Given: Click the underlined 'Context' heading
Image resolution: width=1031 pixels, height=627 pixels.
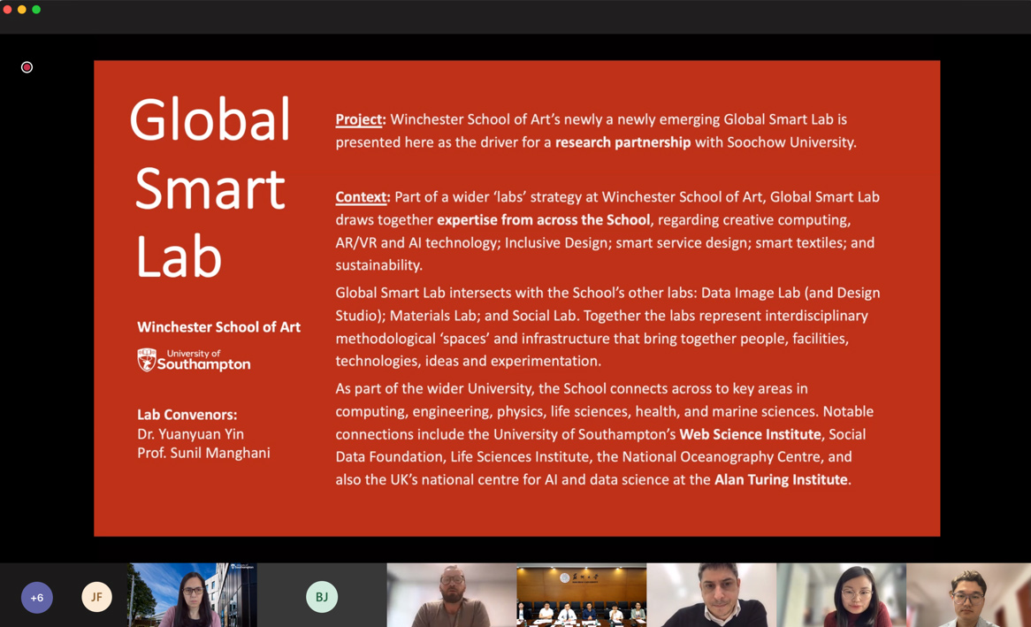Looking at the screenshot, I should (x=361, y=197).
